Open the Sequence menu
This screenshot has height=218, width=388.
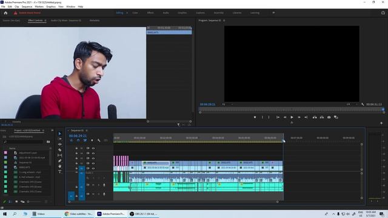pyautogui.click(x=27, y=7)
